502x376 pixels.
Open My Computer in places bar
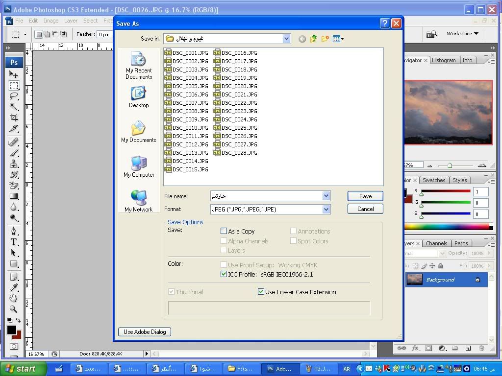pyautogui.click(x=139, y=166)
